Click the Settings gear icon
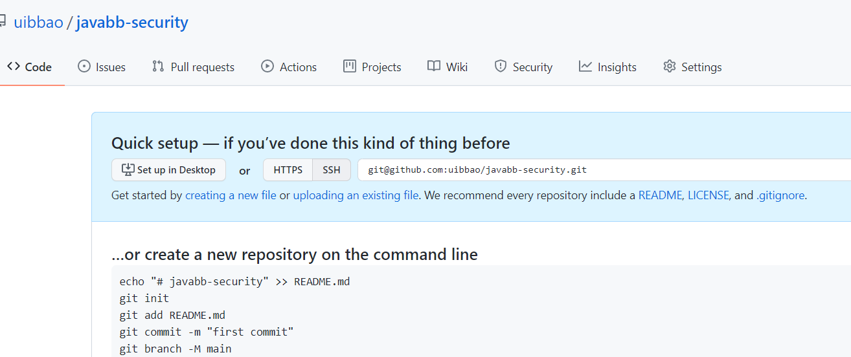The width and height of the screenshot is (851, 357). coord(670,67)
